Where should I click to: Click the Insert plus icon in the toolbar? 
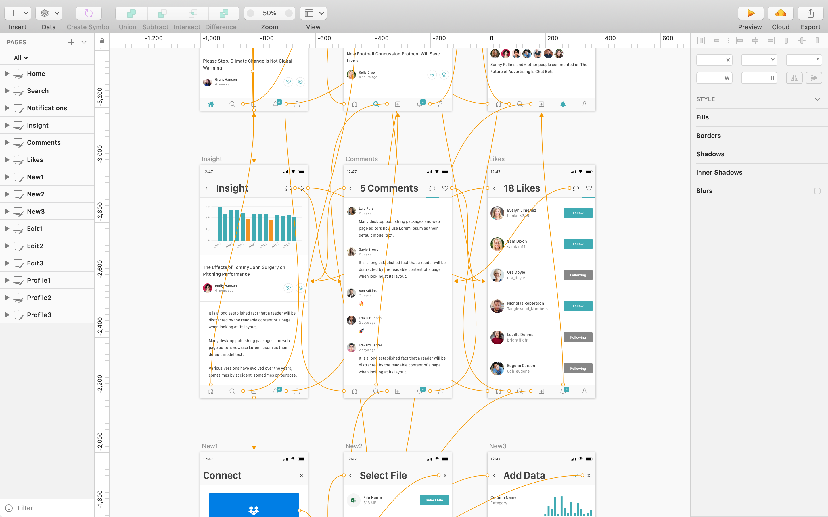coord(13,13)
